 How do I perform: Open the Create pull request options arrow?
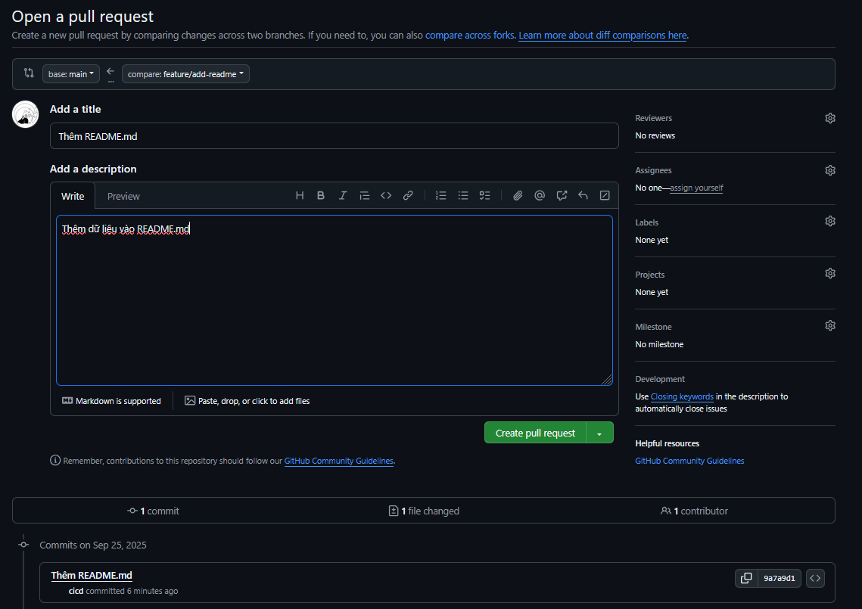tap(599, 433)
